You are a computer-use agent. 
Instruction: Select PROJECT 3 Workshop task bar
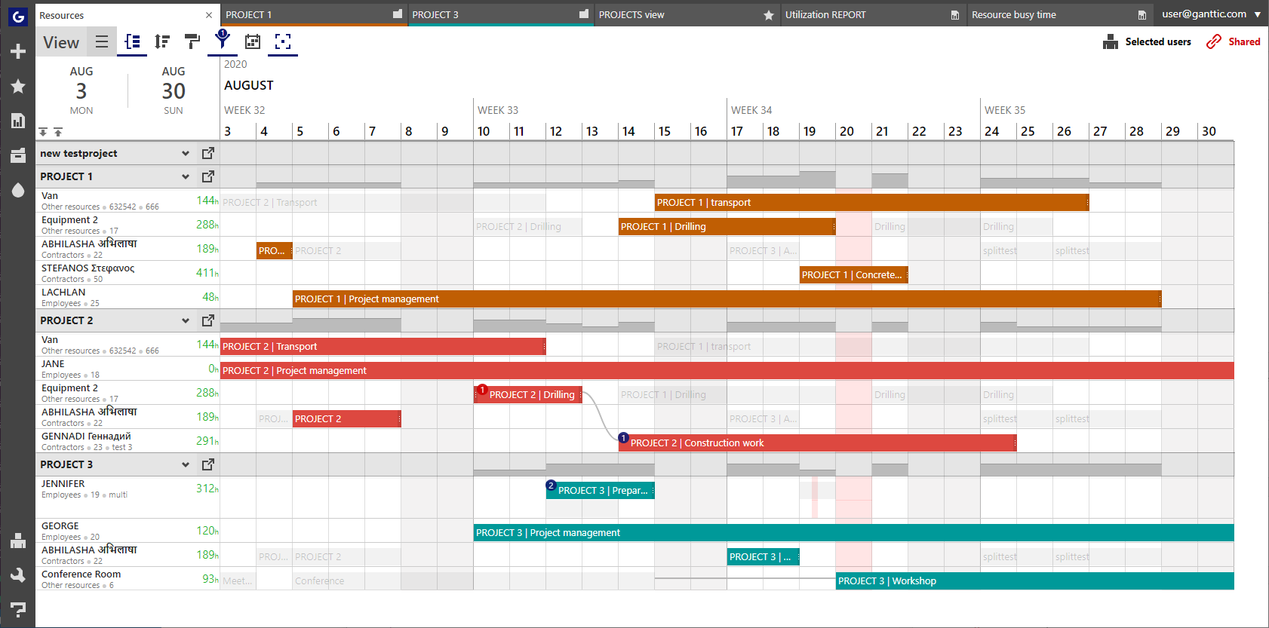coord(1035,581)
